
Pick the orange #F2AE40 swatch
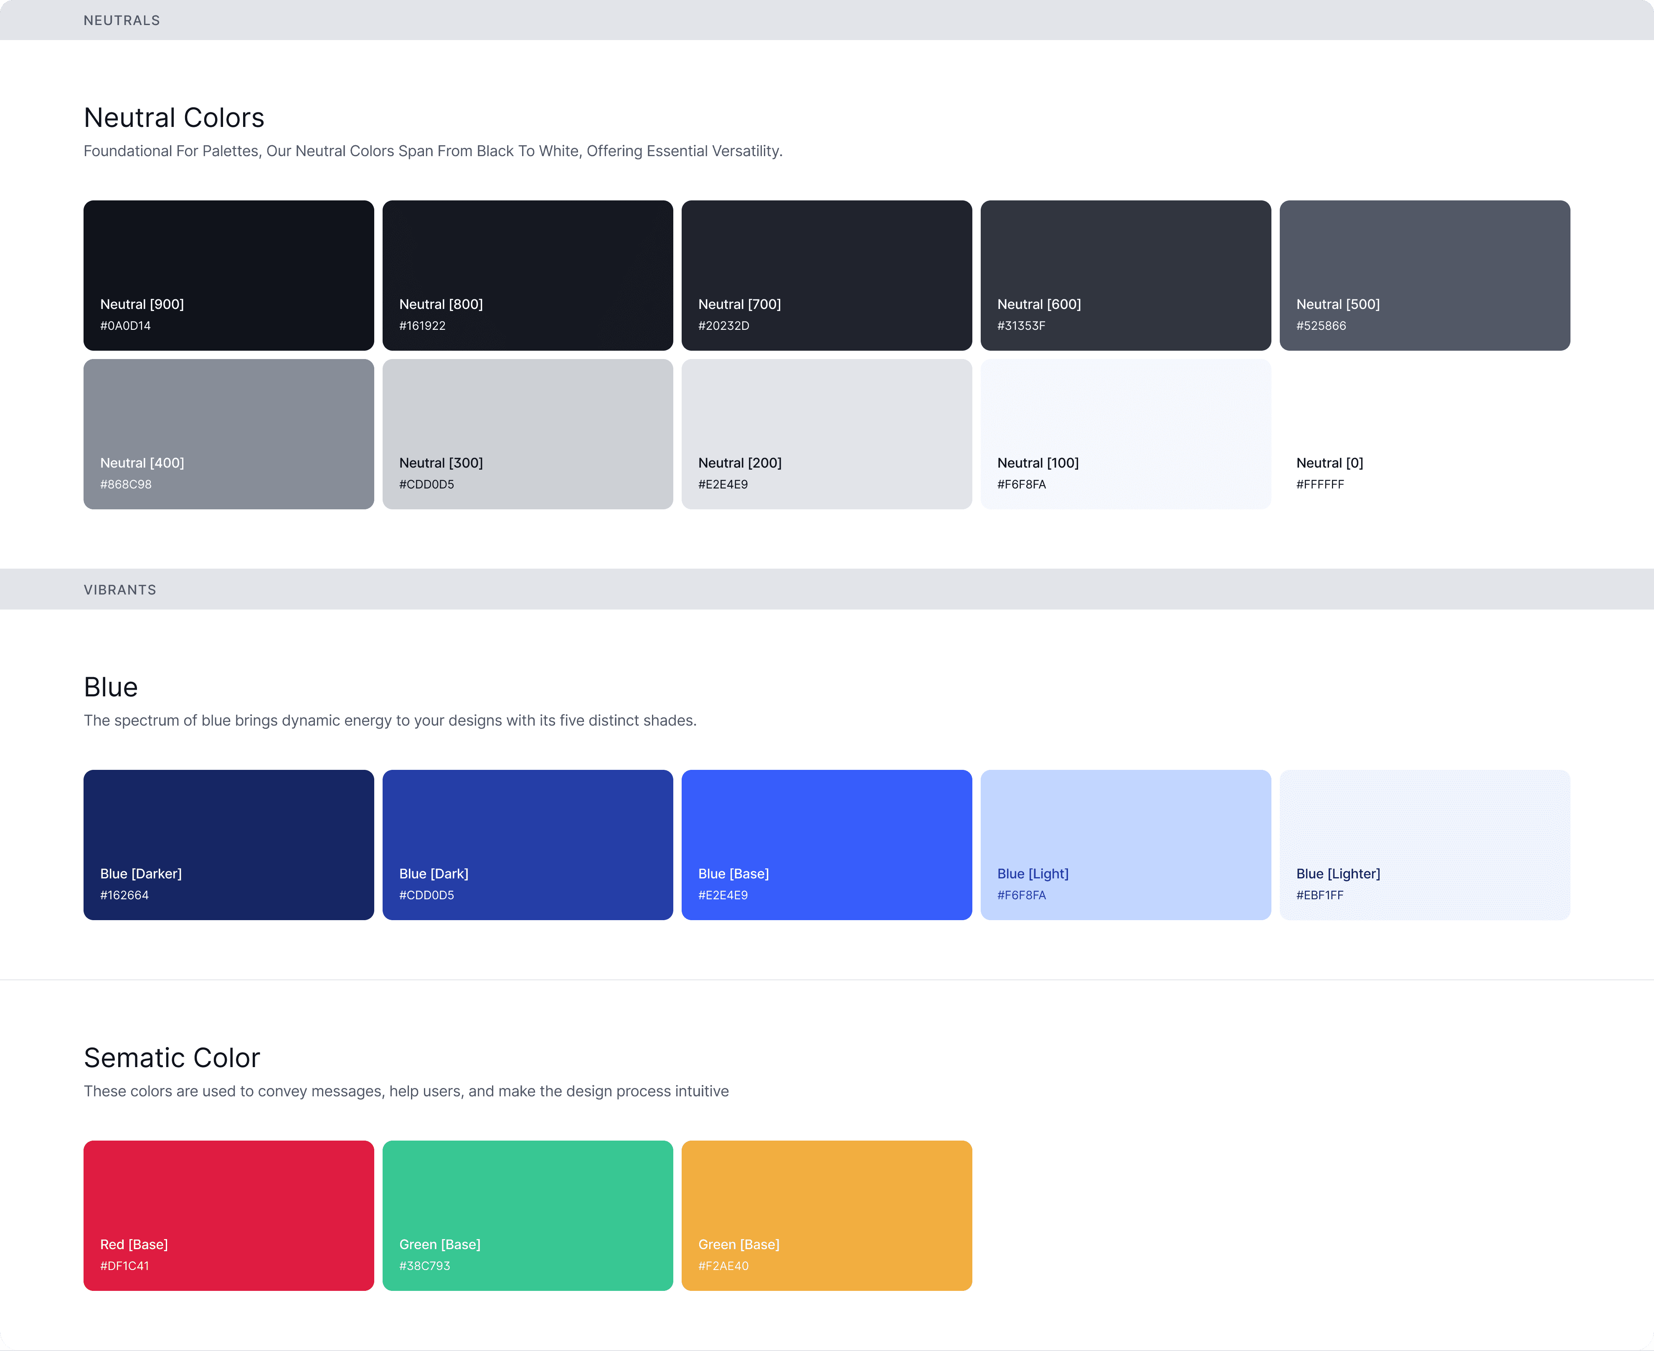pos(826,1215)
